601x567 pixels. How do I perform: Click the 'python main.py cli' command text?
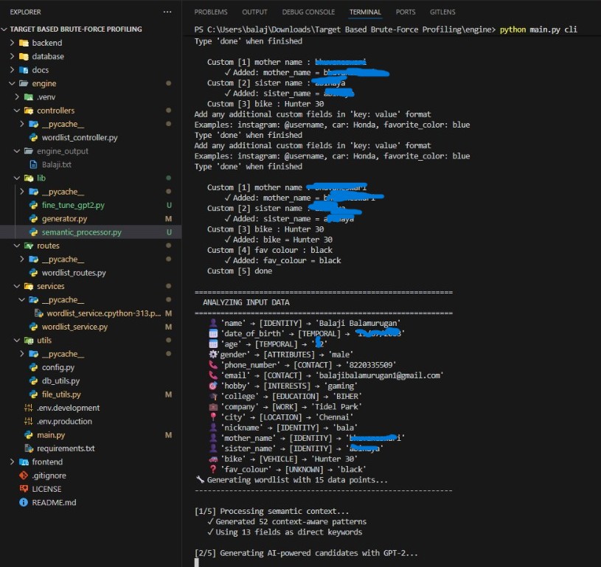538,29
